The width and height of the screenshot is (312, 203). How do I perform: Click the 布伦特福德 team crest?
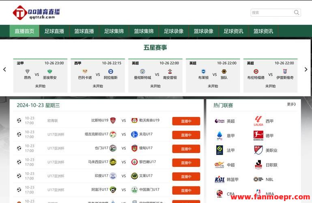(256, 71)
